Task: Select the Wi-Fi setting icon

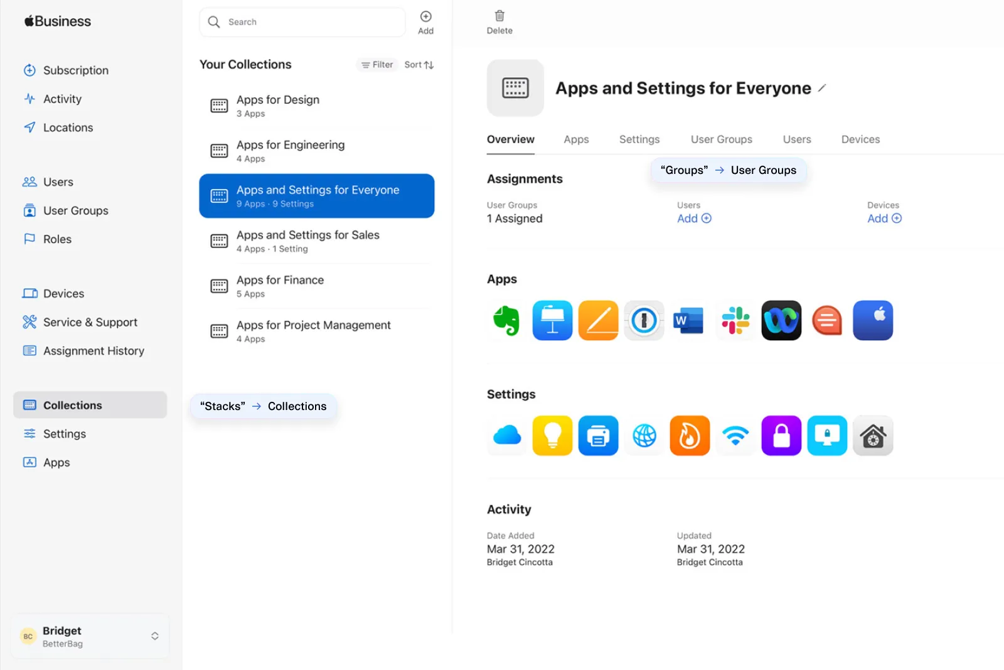Action: pyautogui.click(x=735, y=435)
